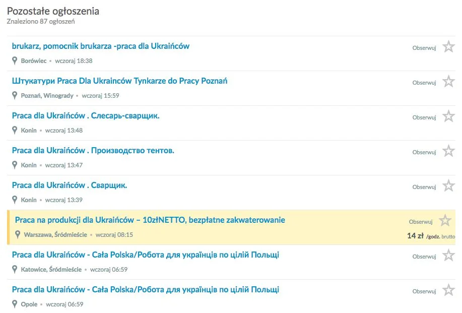Viewport: 462px width, 313px height.
Task: Click star icon for Штукатури Tynkarze Poznań ad
Action: [448, 82]
